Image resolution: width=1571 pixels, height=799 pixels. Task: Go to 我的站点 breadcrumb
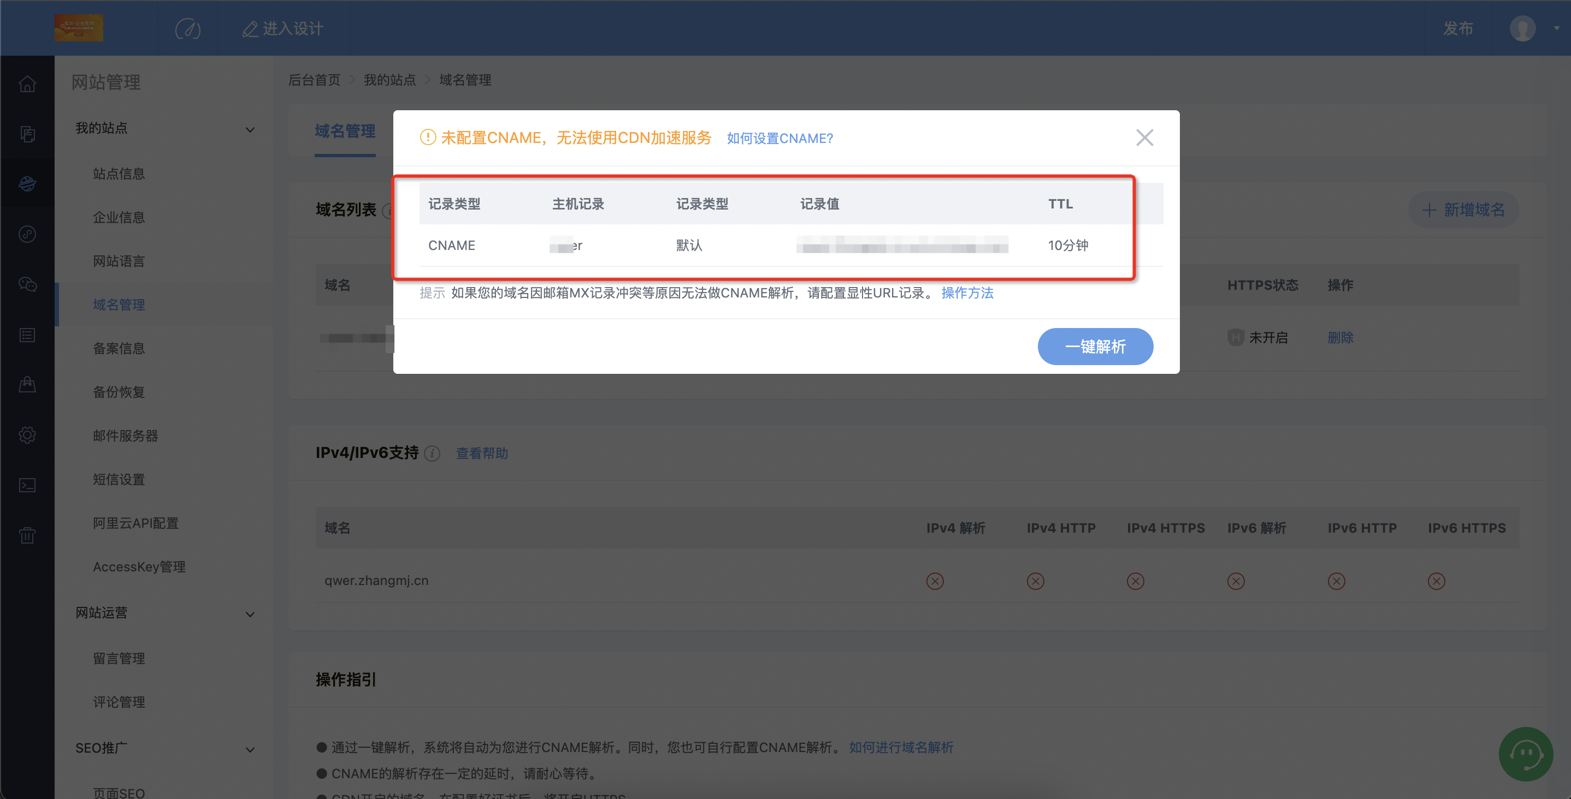(x=389, y=80)
